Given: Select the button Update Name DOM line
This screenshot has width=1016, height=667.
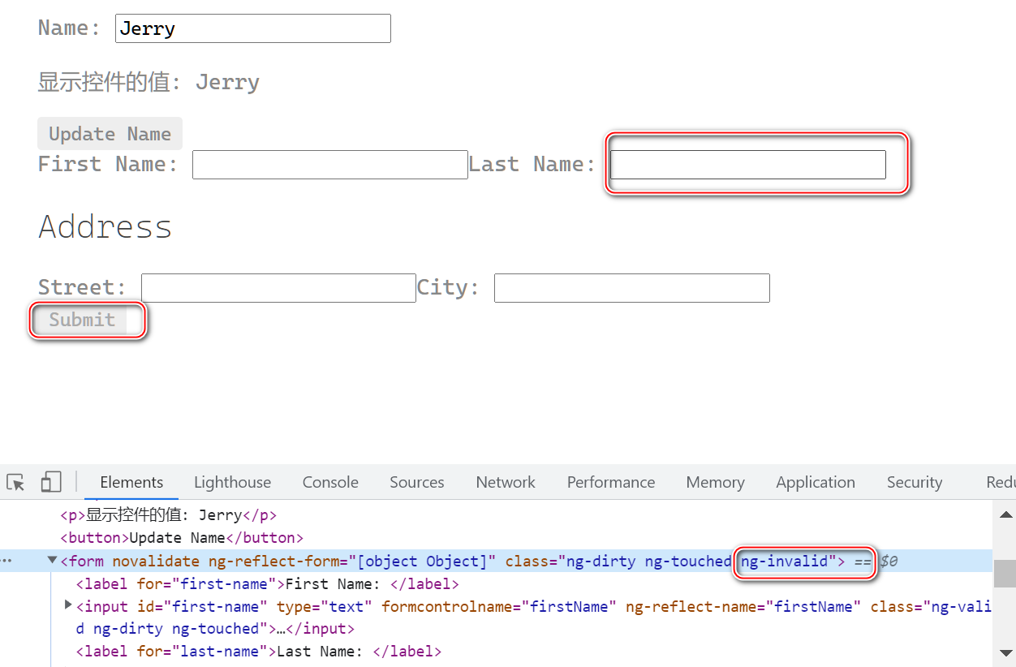Looking at the screenshot, I should click(182, 537).
